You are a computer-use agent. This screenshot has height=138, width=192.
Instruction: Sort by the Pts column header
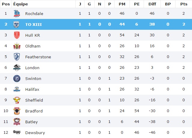[183, 4]
